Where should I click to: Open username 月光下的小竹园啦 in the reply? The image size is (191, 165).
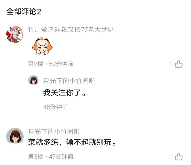[69, 81]
